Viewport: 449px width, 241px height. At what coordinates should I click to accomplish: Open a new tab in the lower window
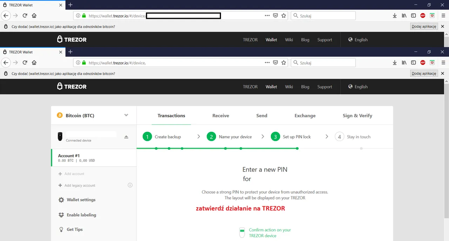[x=70, y=52]
